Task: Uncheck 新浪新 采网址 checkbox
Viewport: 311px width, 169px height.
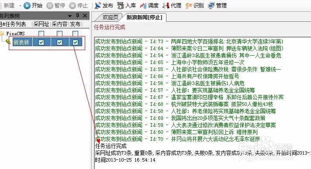Action: click(x=41, y=42)
